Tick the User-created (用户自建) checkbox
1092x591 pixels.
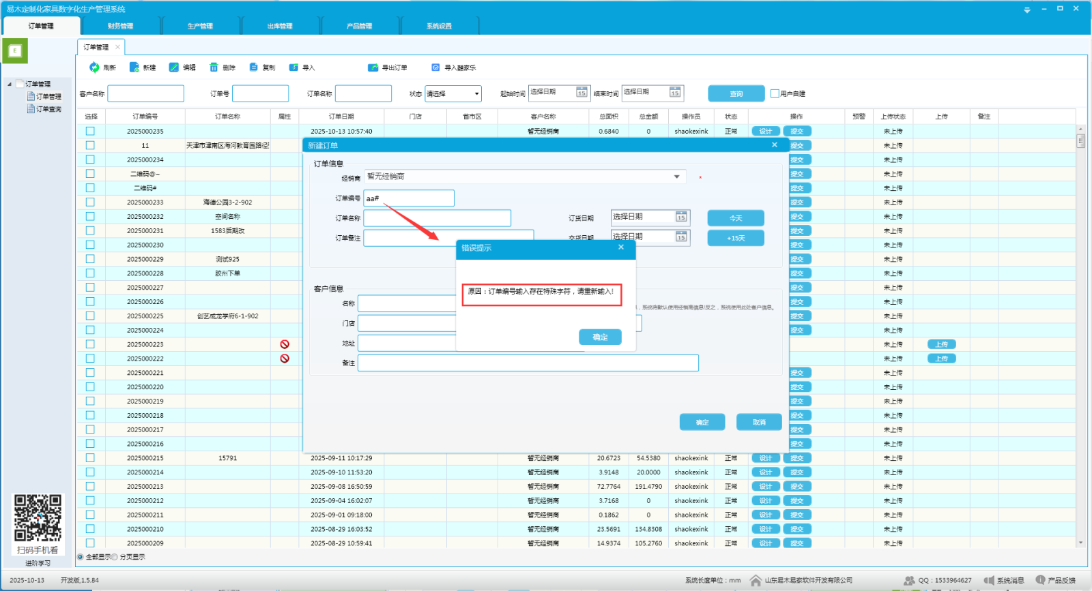(x=775, y=93)
